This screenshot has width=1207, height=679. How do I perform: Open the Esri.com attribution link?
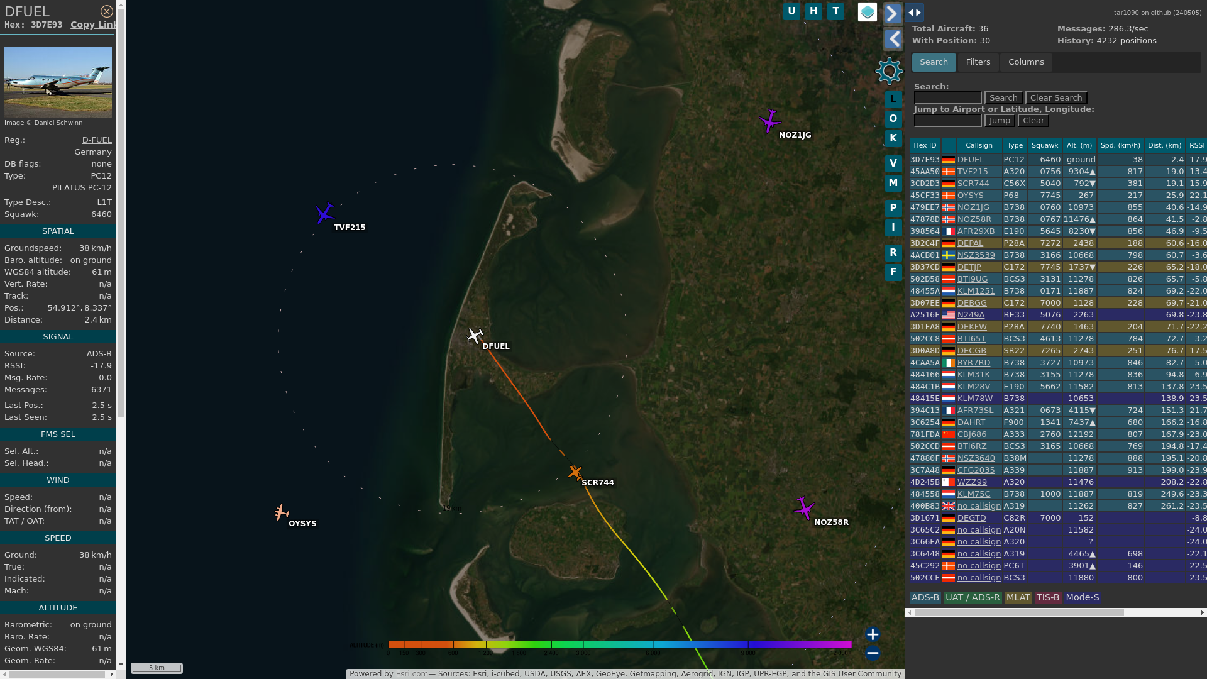[x=412, y=674]
